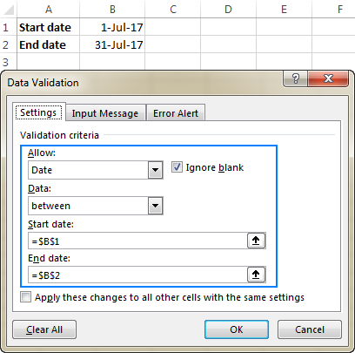This screenshot has width=355, height=353.
Task: Close the Data Validation dialog with X
Action: (328, 78)
